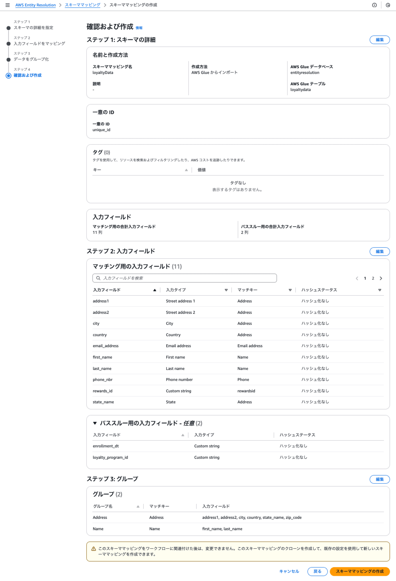
Task: Edit step 3 グループ
Action: 379,479
